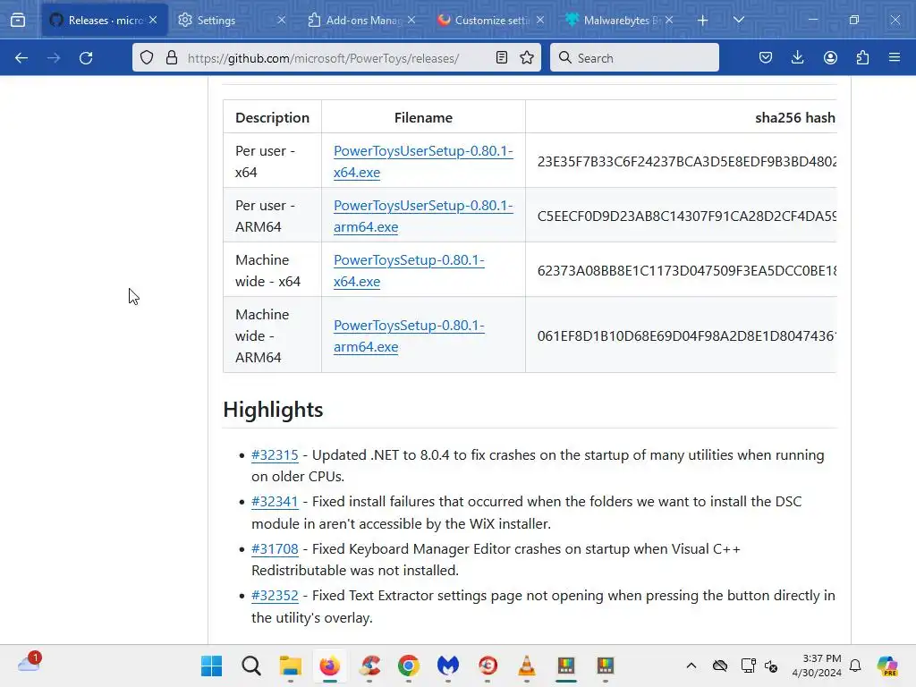Screen dimensions: 916x687
Task: Bookmark this page with the star
Action: click(527, 57)
